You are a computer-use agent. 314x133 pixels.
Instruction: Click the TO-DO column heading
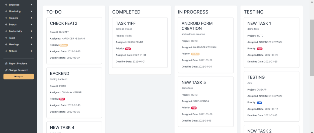54,12
